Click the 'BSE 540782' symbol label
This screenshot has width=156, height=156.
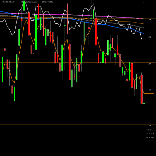point(48,2)
